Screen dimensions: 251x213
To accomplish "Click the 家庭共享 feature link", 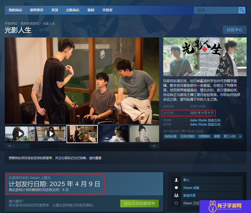I will (189, 196).
